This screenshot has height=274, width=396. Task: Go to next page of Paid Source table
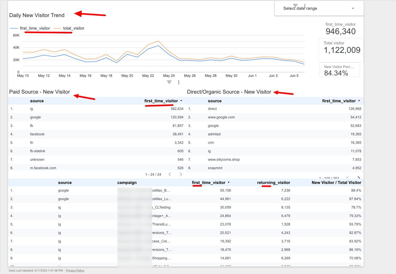pos(181,174)
